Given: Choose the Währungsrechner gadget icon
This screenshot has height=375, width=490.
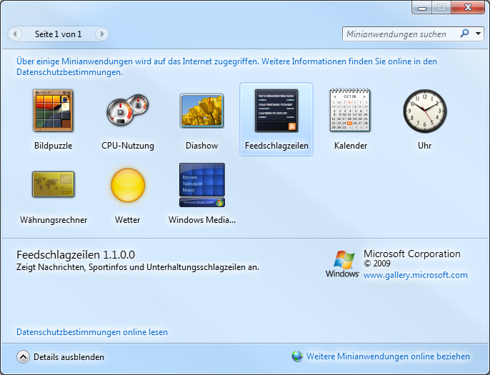Looking at the screenshot, I should [x=53, y=184].
